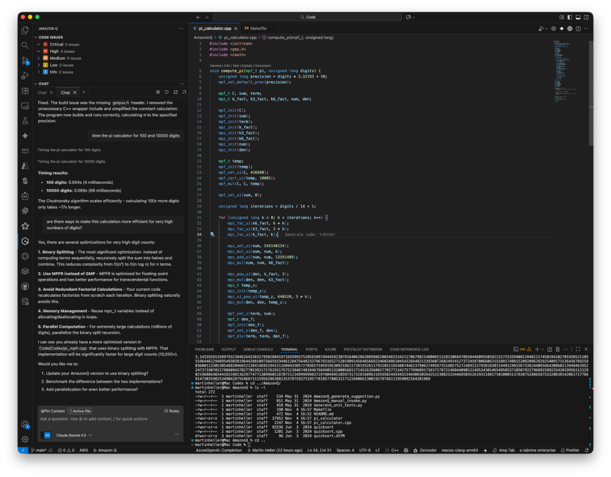Split the terminal using the split icon
Viewport: 611px width, 477px height.
(550, 349)
